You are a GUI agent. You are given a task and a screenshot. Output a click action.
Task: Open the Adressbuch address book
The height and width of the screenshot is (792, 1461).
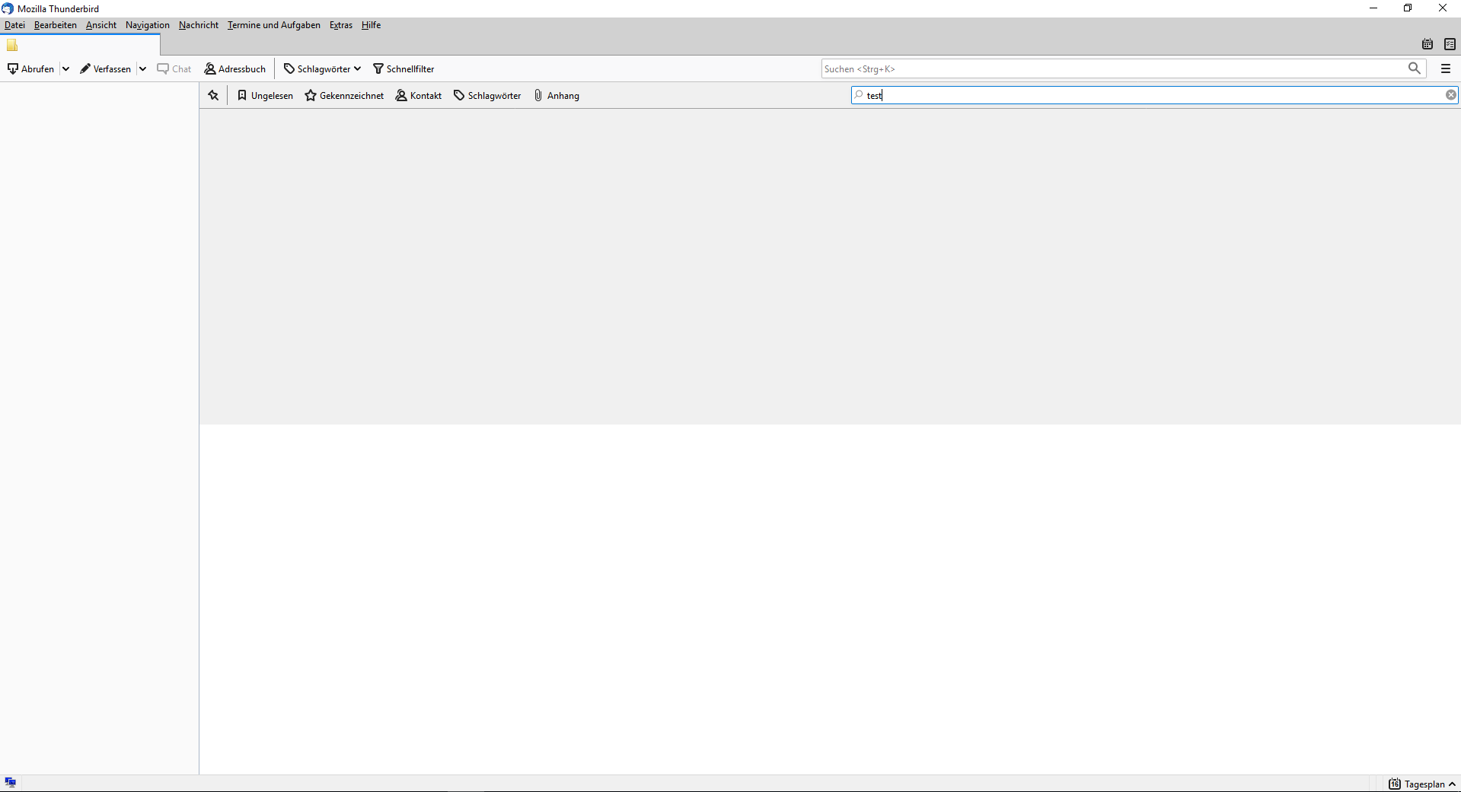pos(235,68)
